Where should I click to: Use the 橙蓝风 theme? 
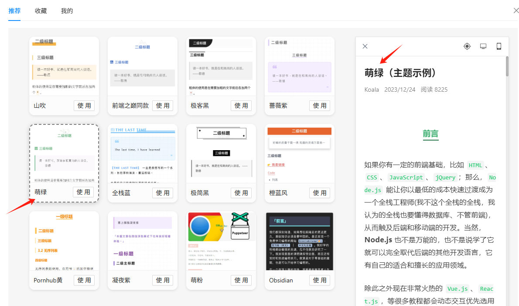pos(320,193)
